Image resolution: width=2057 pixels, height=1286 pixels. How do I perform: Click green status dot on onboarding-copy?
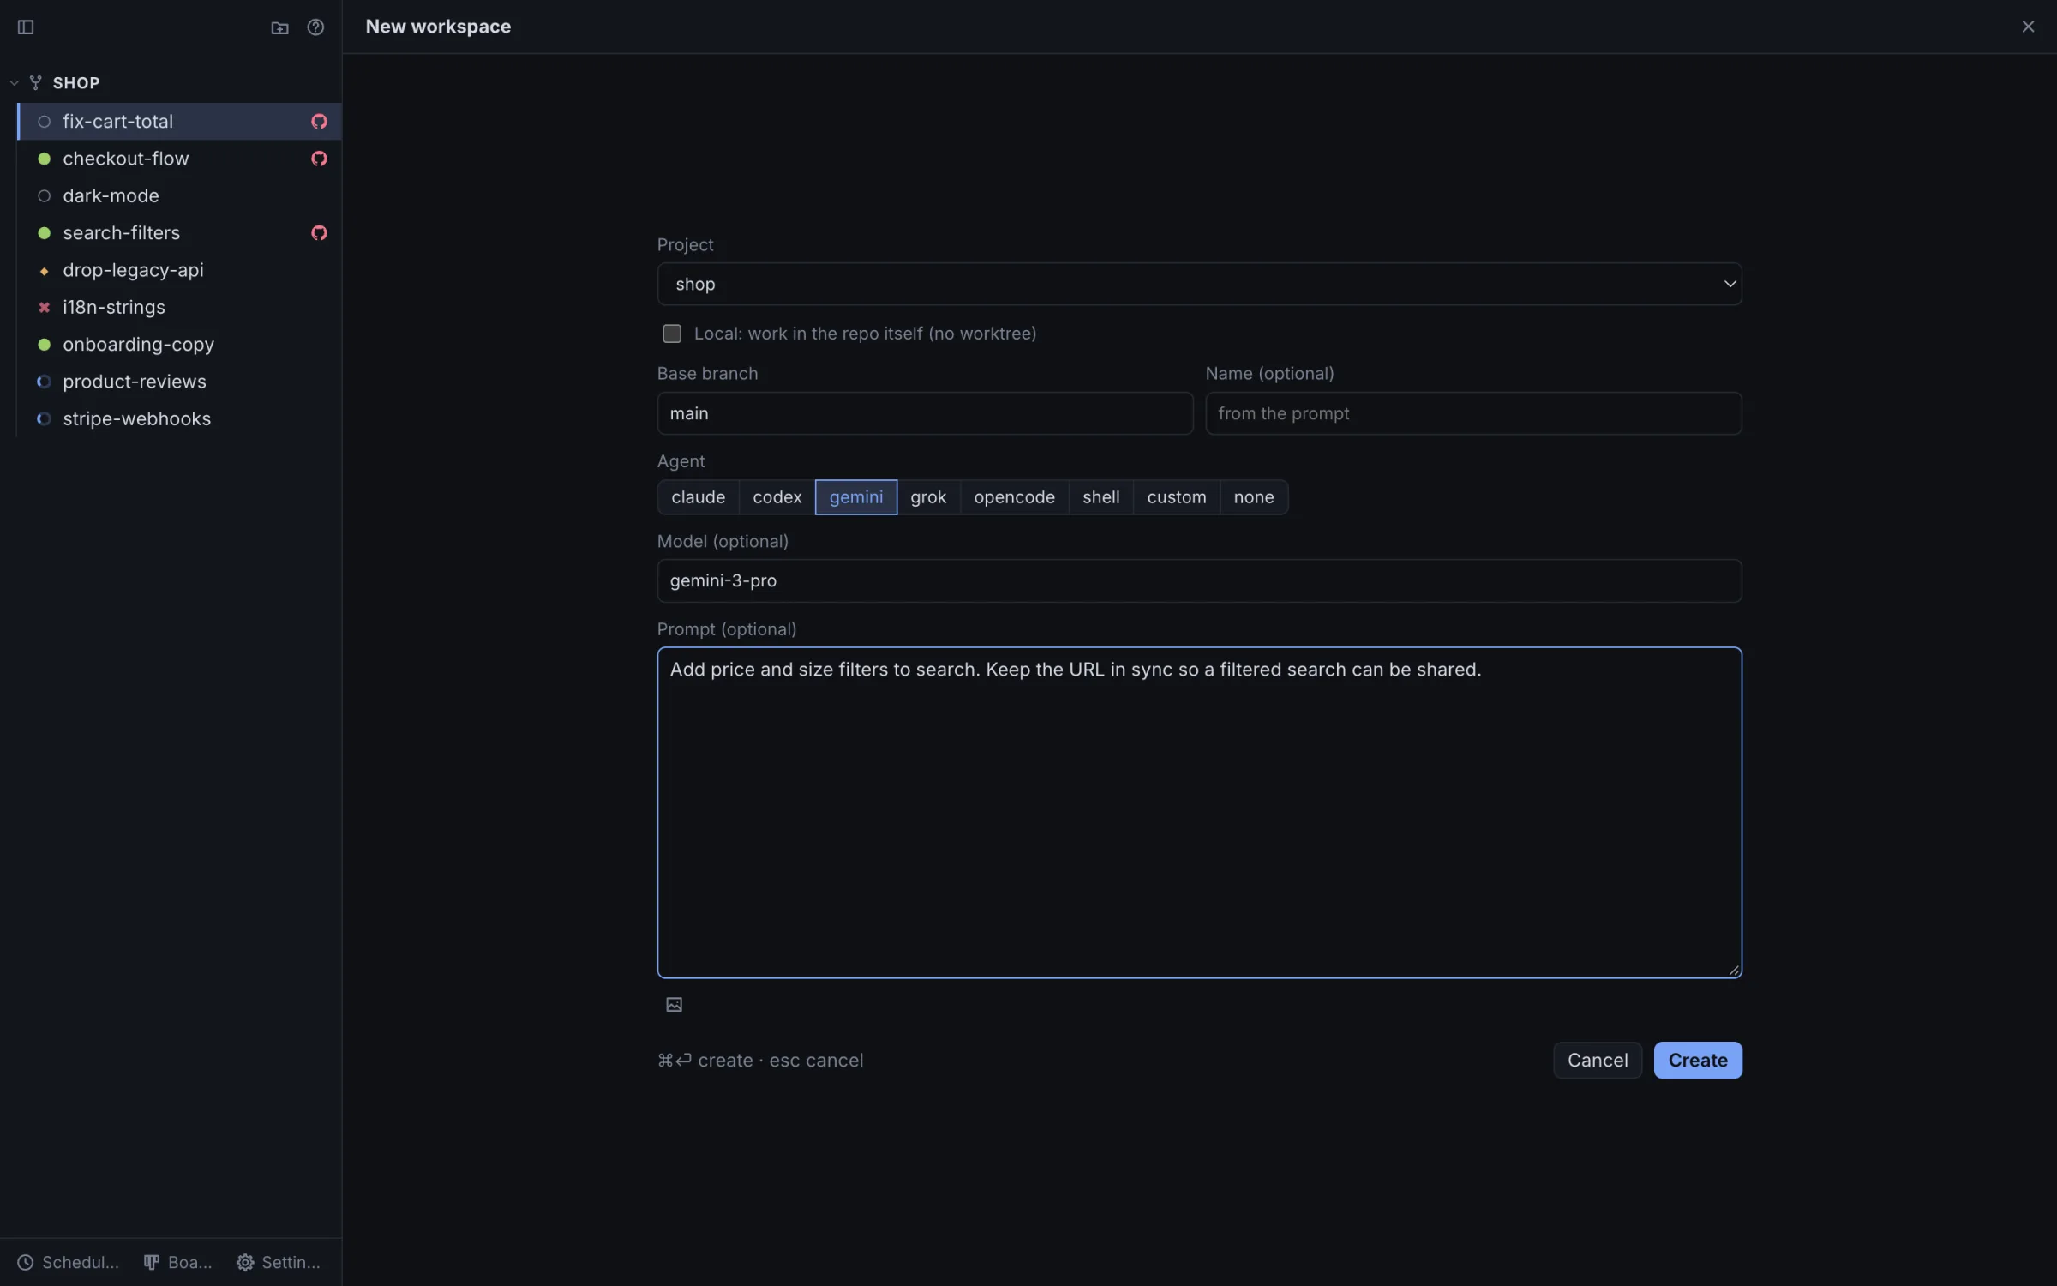pyautogui.click(x=44, y=345)
